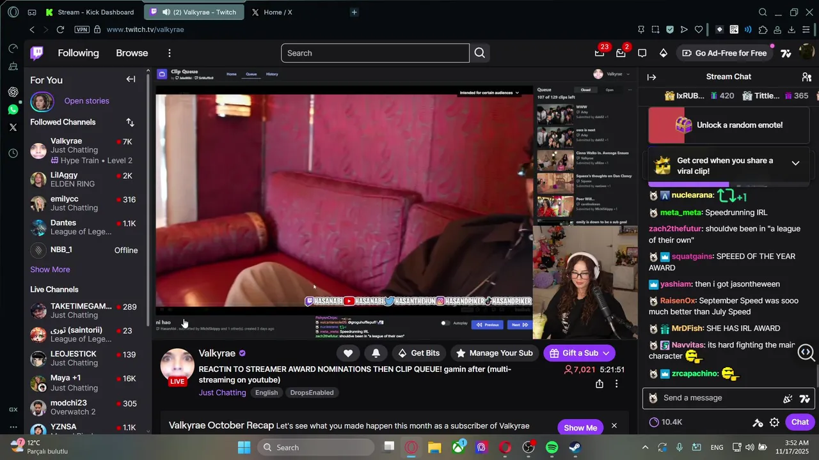The height and width of the screenshot is (460, 819).
Task: Click the DropsEnabled tag
Action: click(312, 393)
